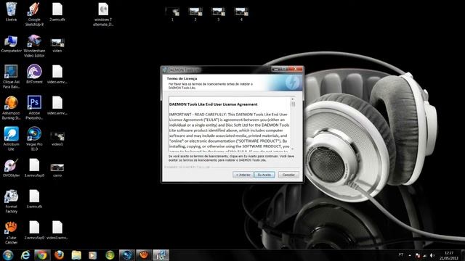This screenshot has height=261, width=465.
Task: Select the aTube Catcher desktop icon
Action: (12, 233)
